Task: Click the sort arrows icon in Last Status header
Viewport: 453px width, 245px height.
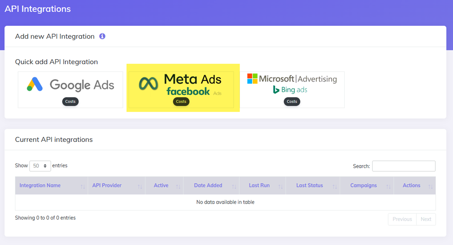Action: (335, 187)
